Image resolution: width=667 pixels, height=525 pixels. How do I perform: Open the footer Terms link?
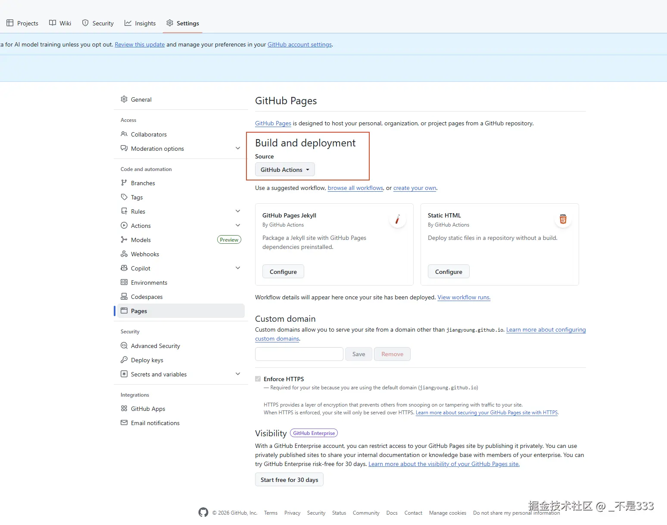click(x=271, y=513)
